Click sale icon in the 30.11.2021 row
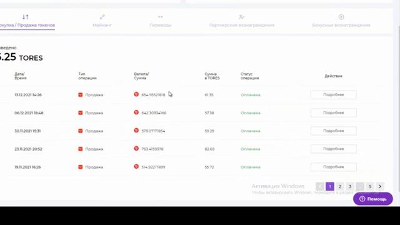The image size is (400, 225). pyautogui.click(x=81, y=131)
